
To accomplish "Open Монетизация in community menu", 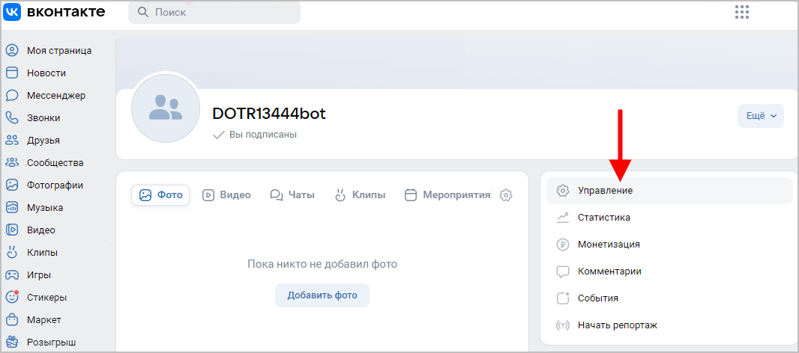I will [669, 245].
